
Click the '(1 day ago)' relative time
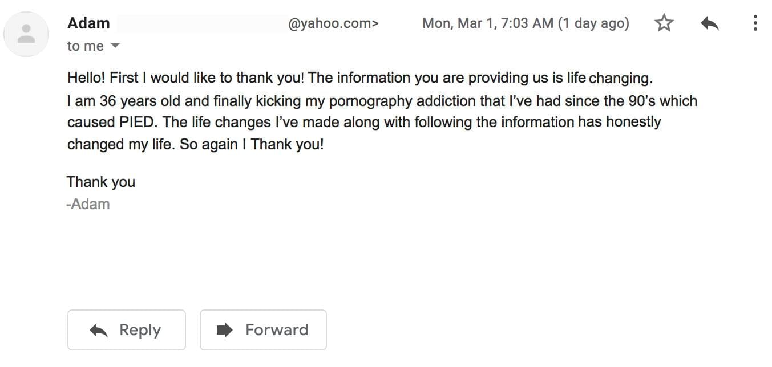pyautogui.click(x=593, y=23)
